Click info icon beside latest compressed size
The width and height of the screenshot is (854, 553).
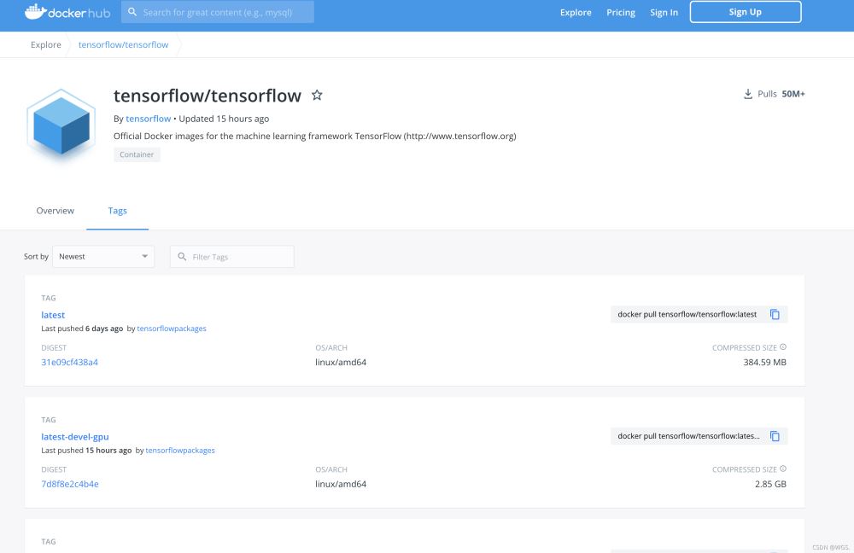783,347
